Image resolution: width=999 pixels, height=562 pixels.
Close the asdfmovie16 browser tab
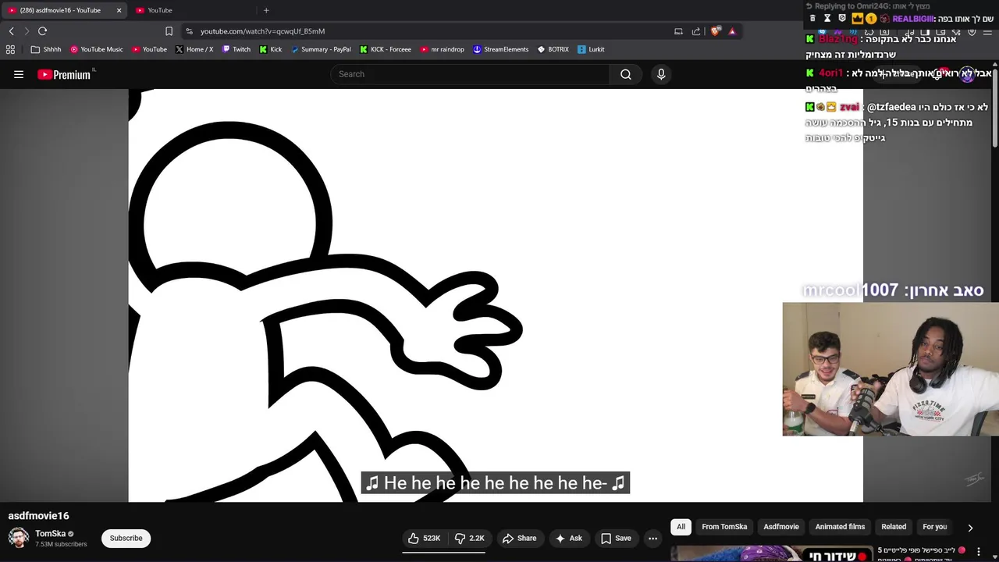[119, 10]
